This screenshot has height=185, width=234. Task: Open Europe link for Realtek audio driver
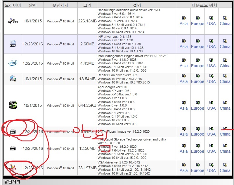[x=197, y=24]
